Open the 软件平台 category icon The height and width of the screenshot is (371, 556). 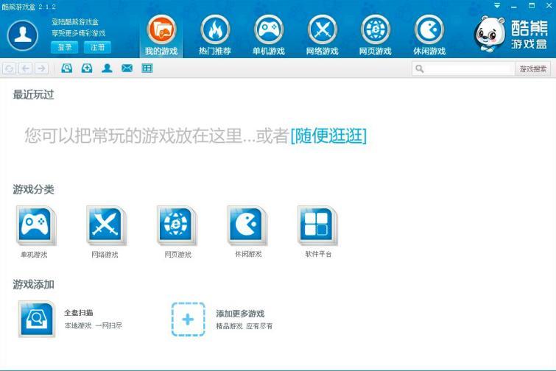tap(317, 226)
